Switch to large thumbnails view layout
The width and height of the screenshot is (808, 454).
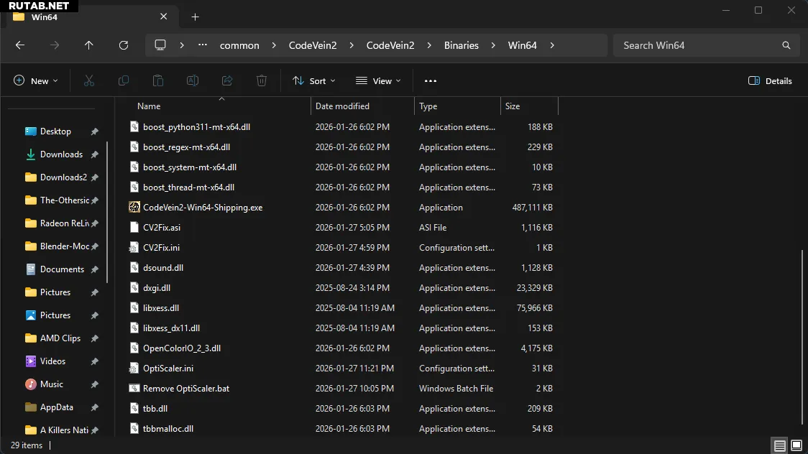coord(795,445)
